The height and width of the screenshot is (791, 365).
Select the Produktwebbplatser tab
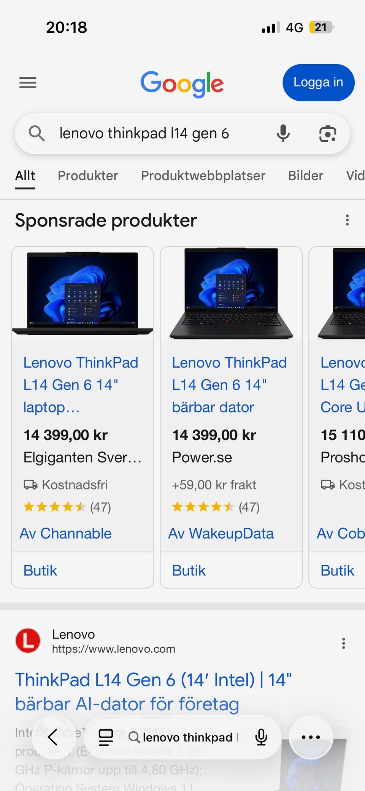click(203, 176)
